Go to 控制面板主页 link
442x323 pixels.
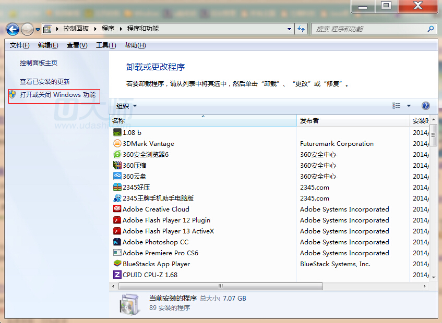click(39, 63)
